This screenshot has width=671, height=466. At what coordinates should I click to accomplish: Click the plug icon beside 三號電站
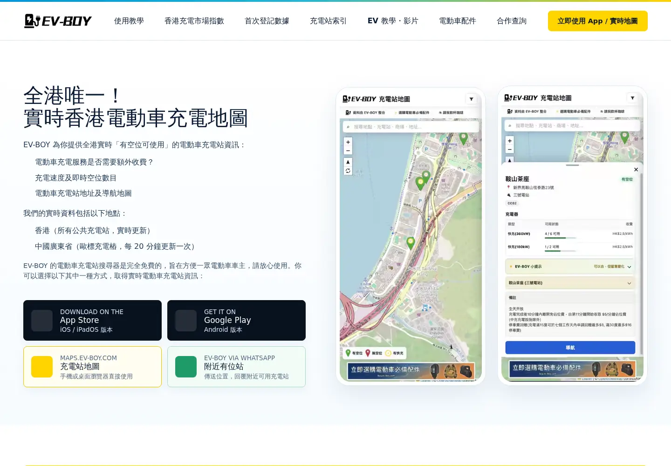pyautogui.click(x=509, y=195)
